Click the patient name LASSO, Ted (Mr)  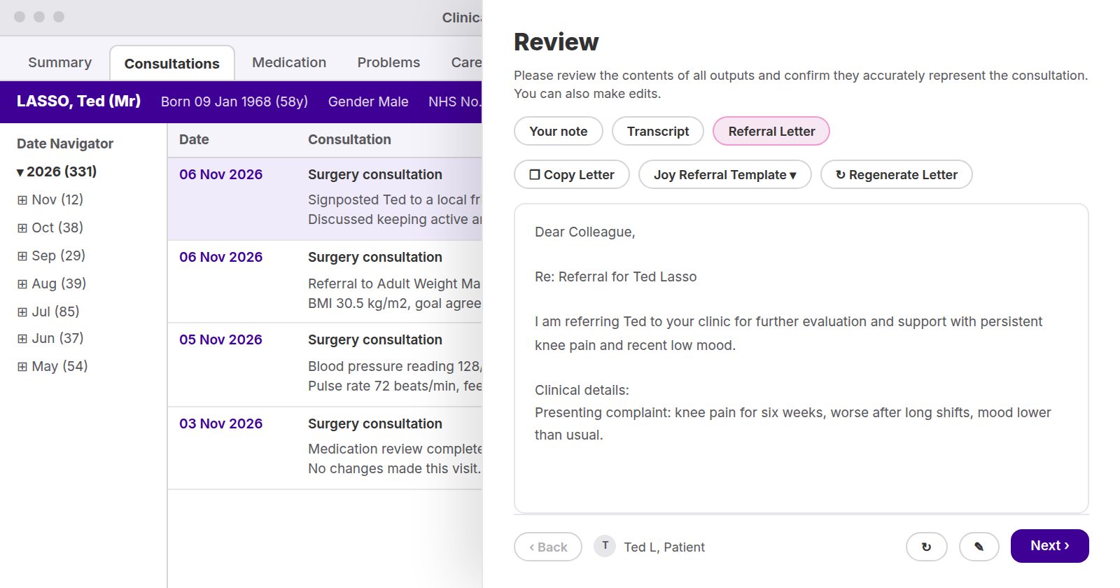(78, 101)
